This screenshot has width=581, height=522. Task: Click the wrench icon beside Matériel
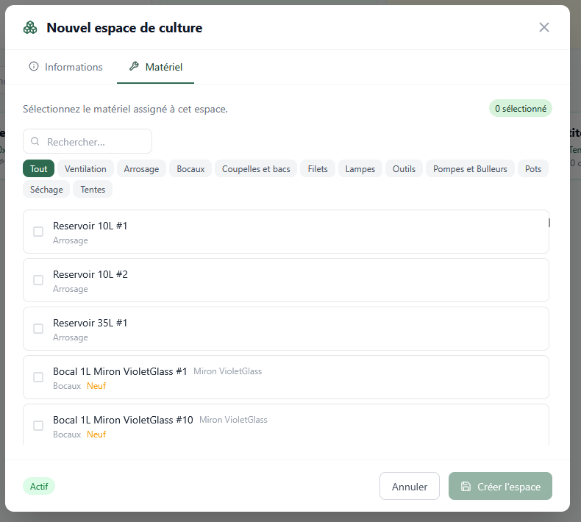134,66
